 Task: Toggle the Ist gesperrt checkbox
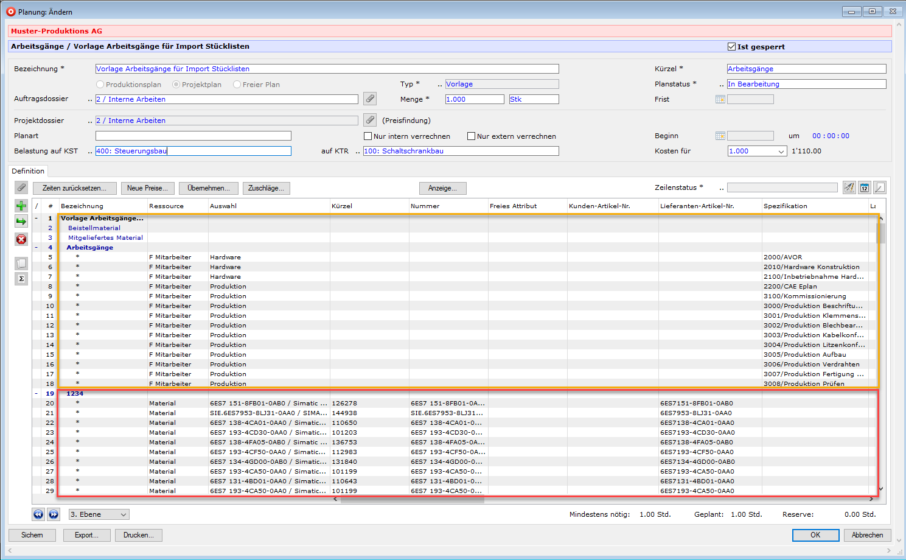(x=732, y=47)
